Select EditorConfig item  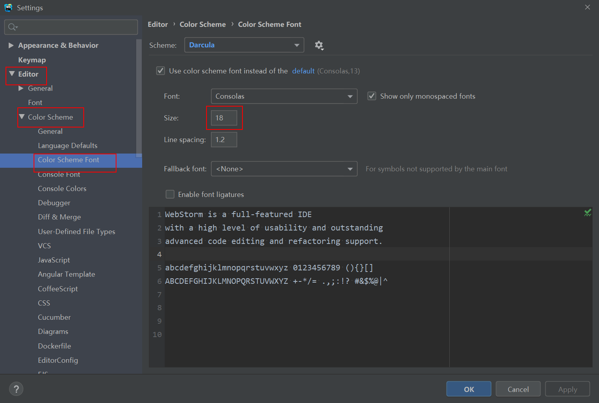pyautogui.click(x=58, y=360)
